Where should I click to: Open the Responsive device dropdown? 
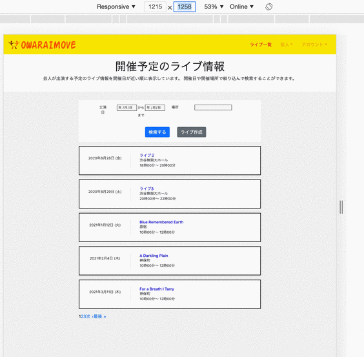[x=116, y=6]
